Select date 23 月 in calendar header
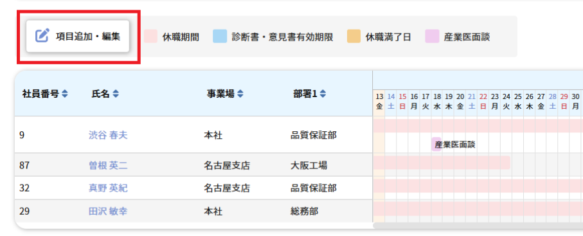 (494, 101)
